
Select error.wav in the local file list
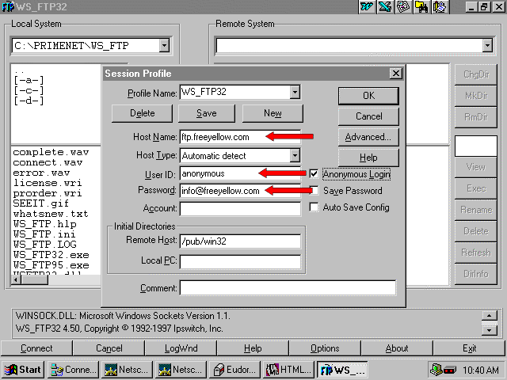[41, 173]
